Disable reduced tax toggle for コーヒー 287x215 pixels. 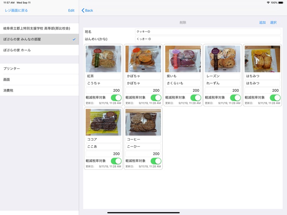pyautogui.click(x=156, y=161)
